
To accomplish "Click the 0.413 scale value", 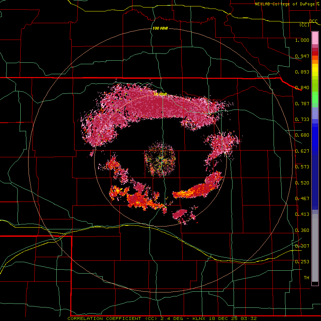I will (x=302, y=214).
